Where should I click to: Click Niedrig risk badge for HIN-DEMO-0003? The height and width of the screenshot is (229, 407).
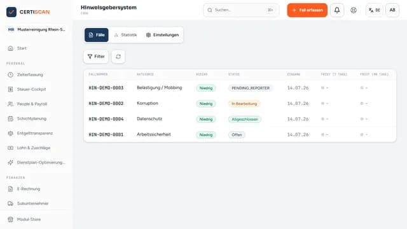(206, 88)
